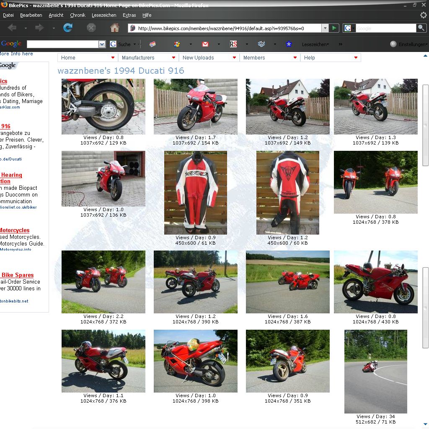Open the thumbnail with Views / Day: 2.2
This screenshot has height=429, width=429.
[x=103, y=282]
